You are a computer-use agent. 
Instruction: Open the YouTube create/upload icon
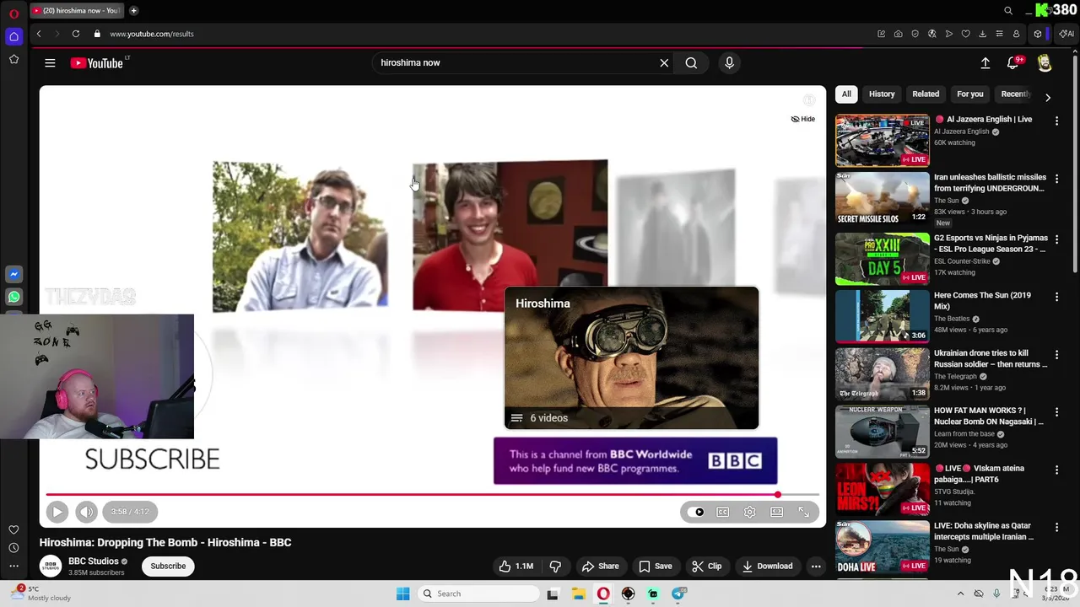pyautogui.click(x=985, y=63)
